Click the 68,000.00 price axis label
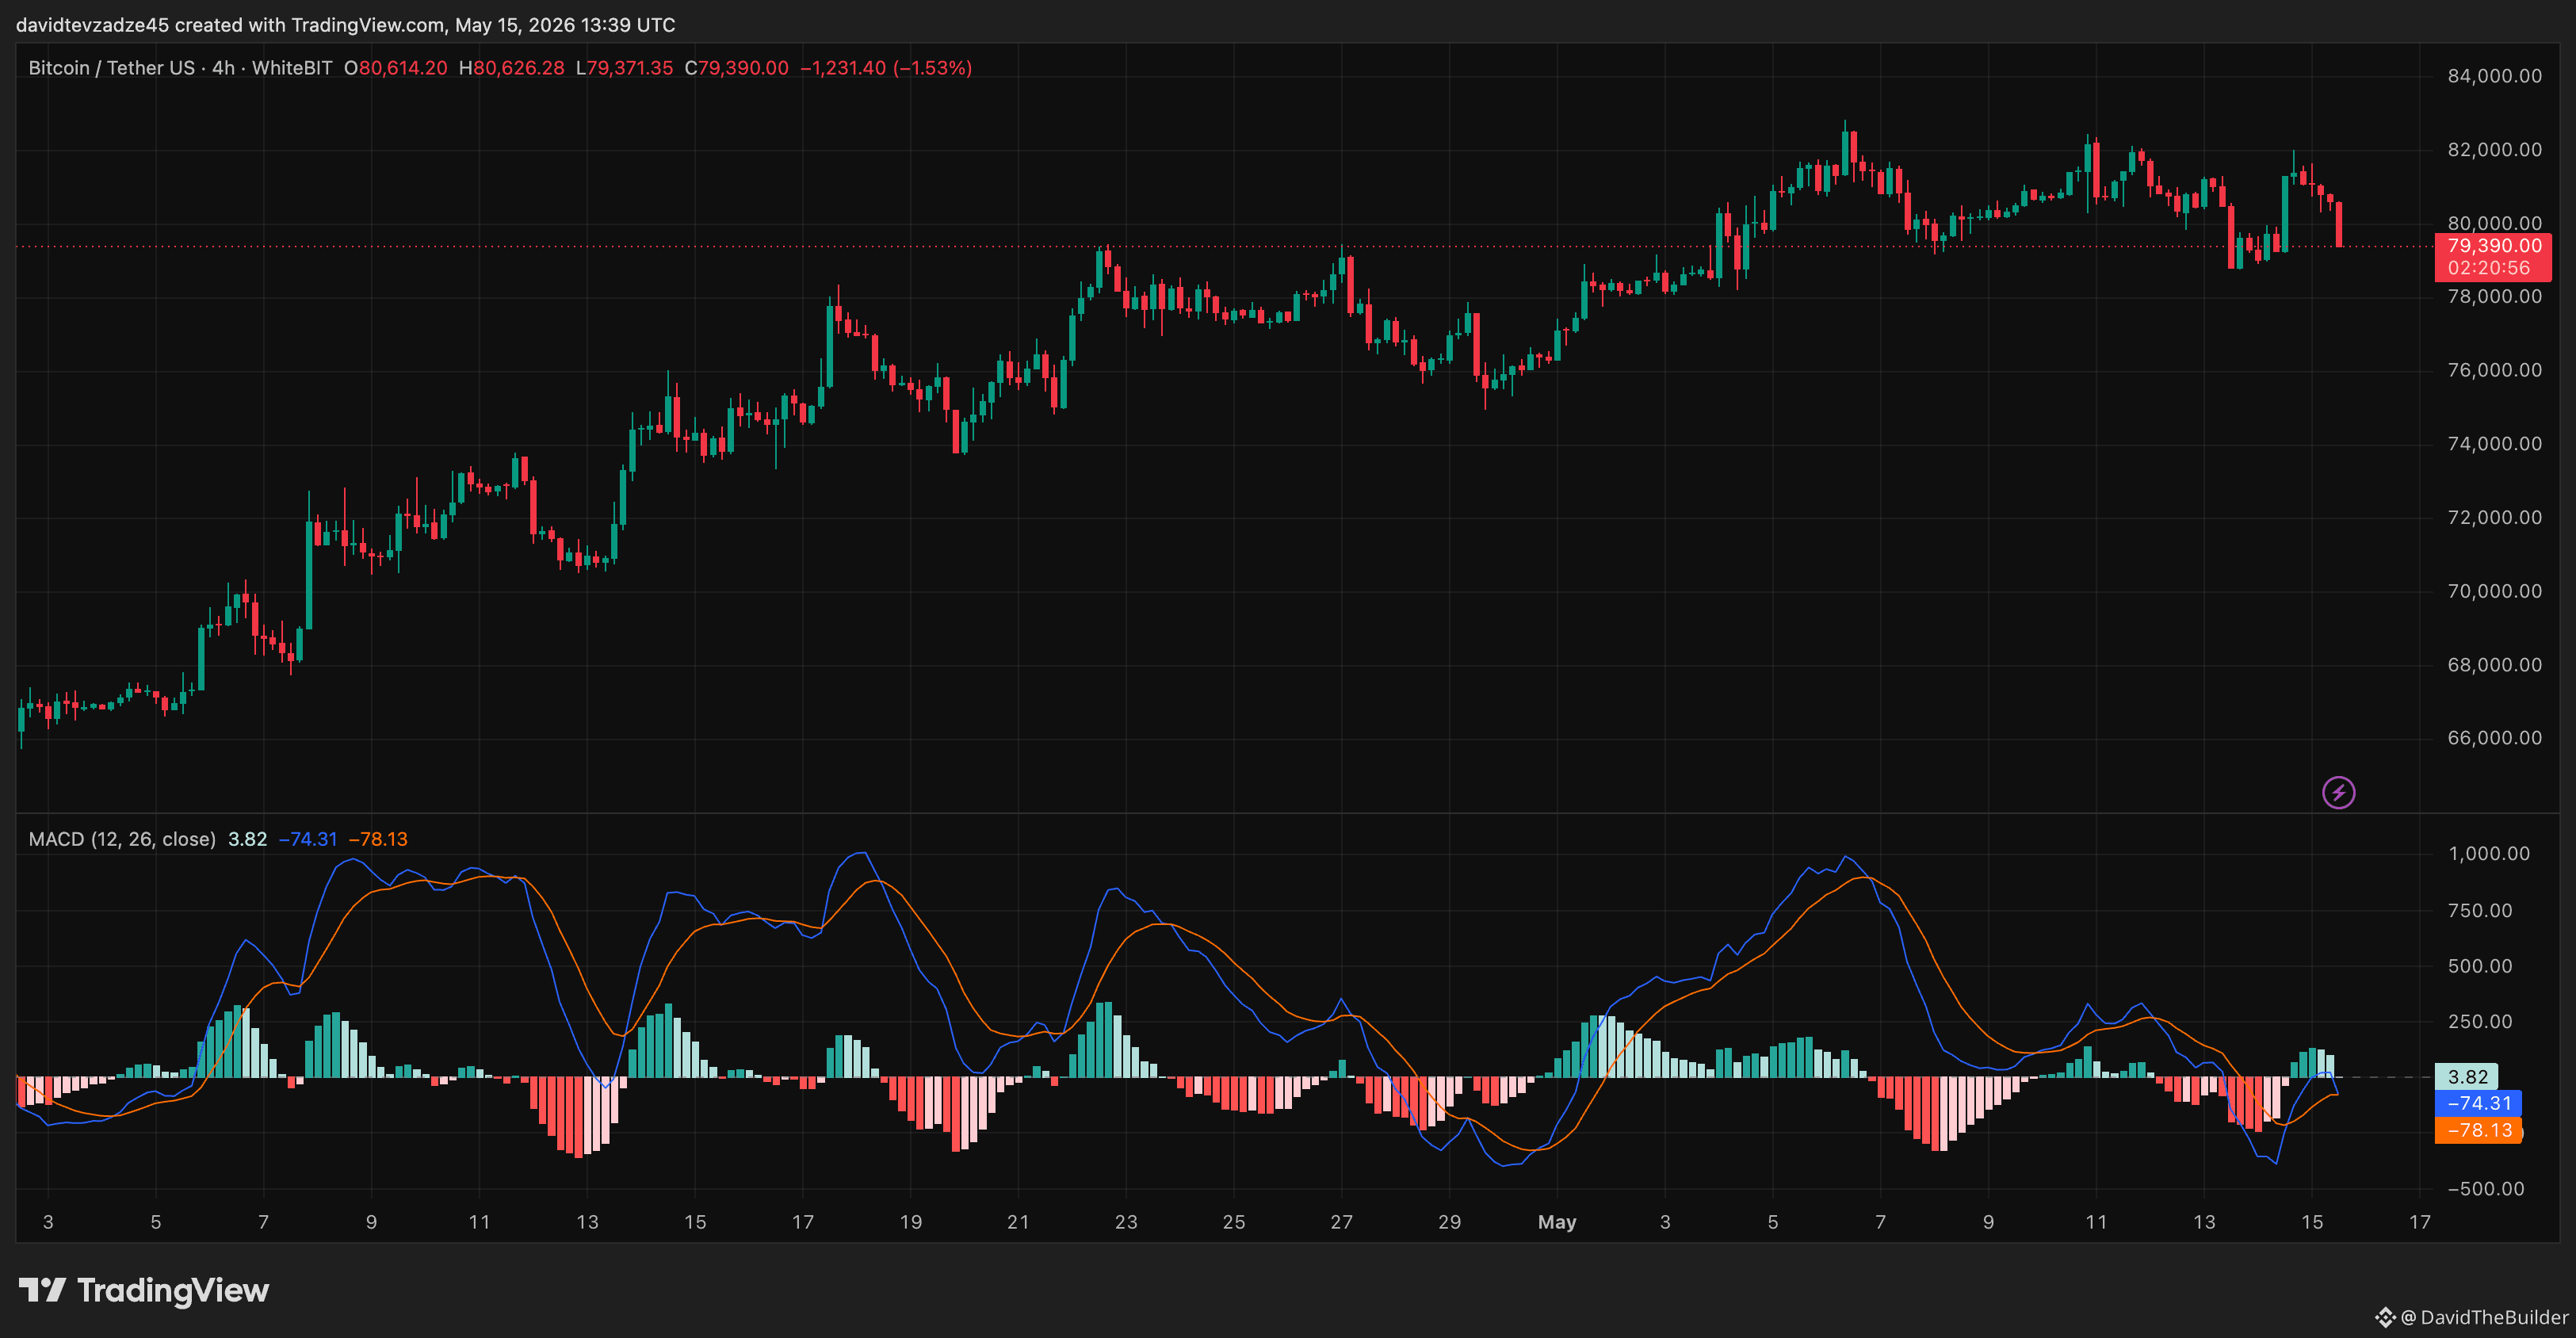This screenshot has width=2576, height=1338. (2494, 665)
